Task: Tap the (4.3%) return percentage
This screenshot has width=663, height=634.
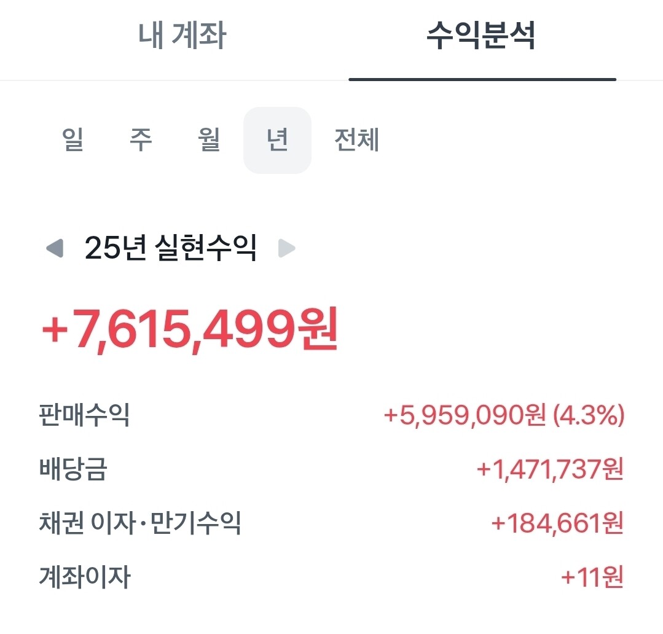Action: click(589, 415)
